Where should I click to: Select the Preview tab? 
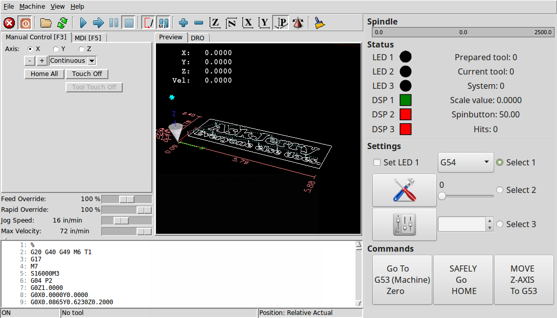(x=170, y=37)
